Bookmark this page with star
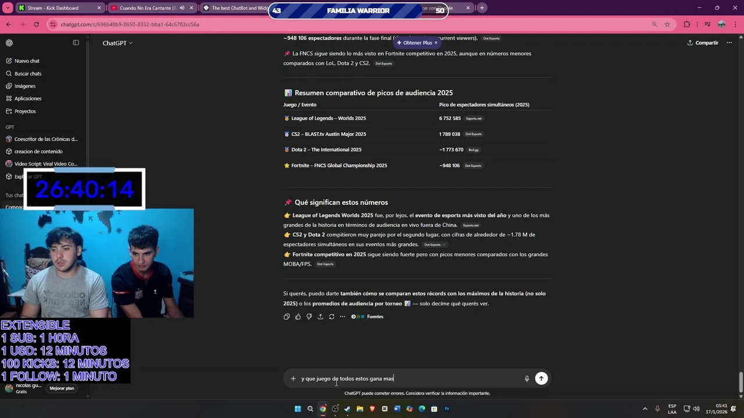Screen dimensions: 744x418 click(x=667, y=24)
